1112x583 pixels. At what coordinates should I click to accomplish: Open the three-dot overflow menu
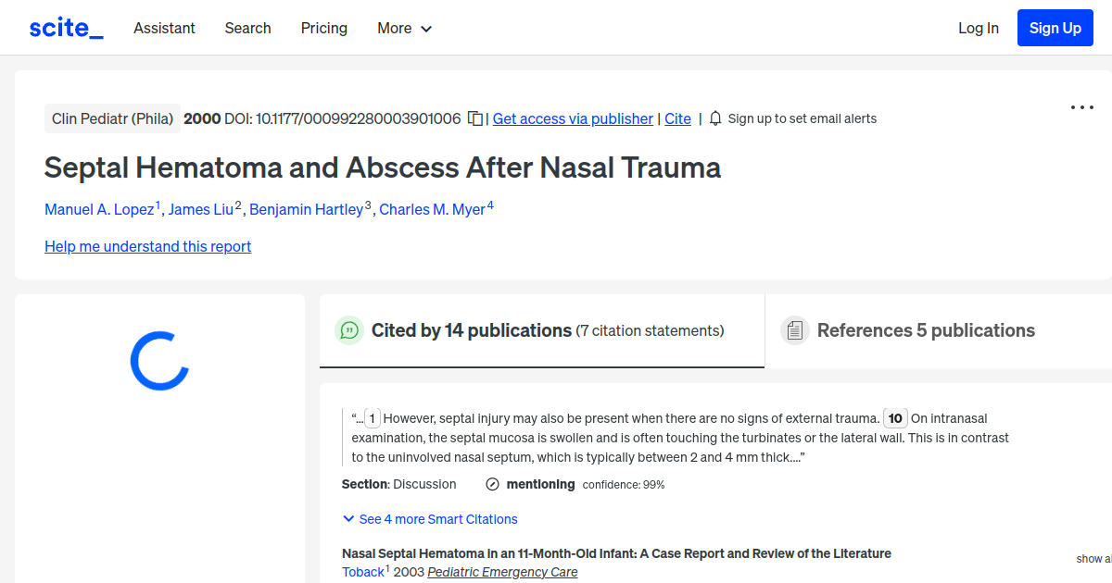(1081, 107)
